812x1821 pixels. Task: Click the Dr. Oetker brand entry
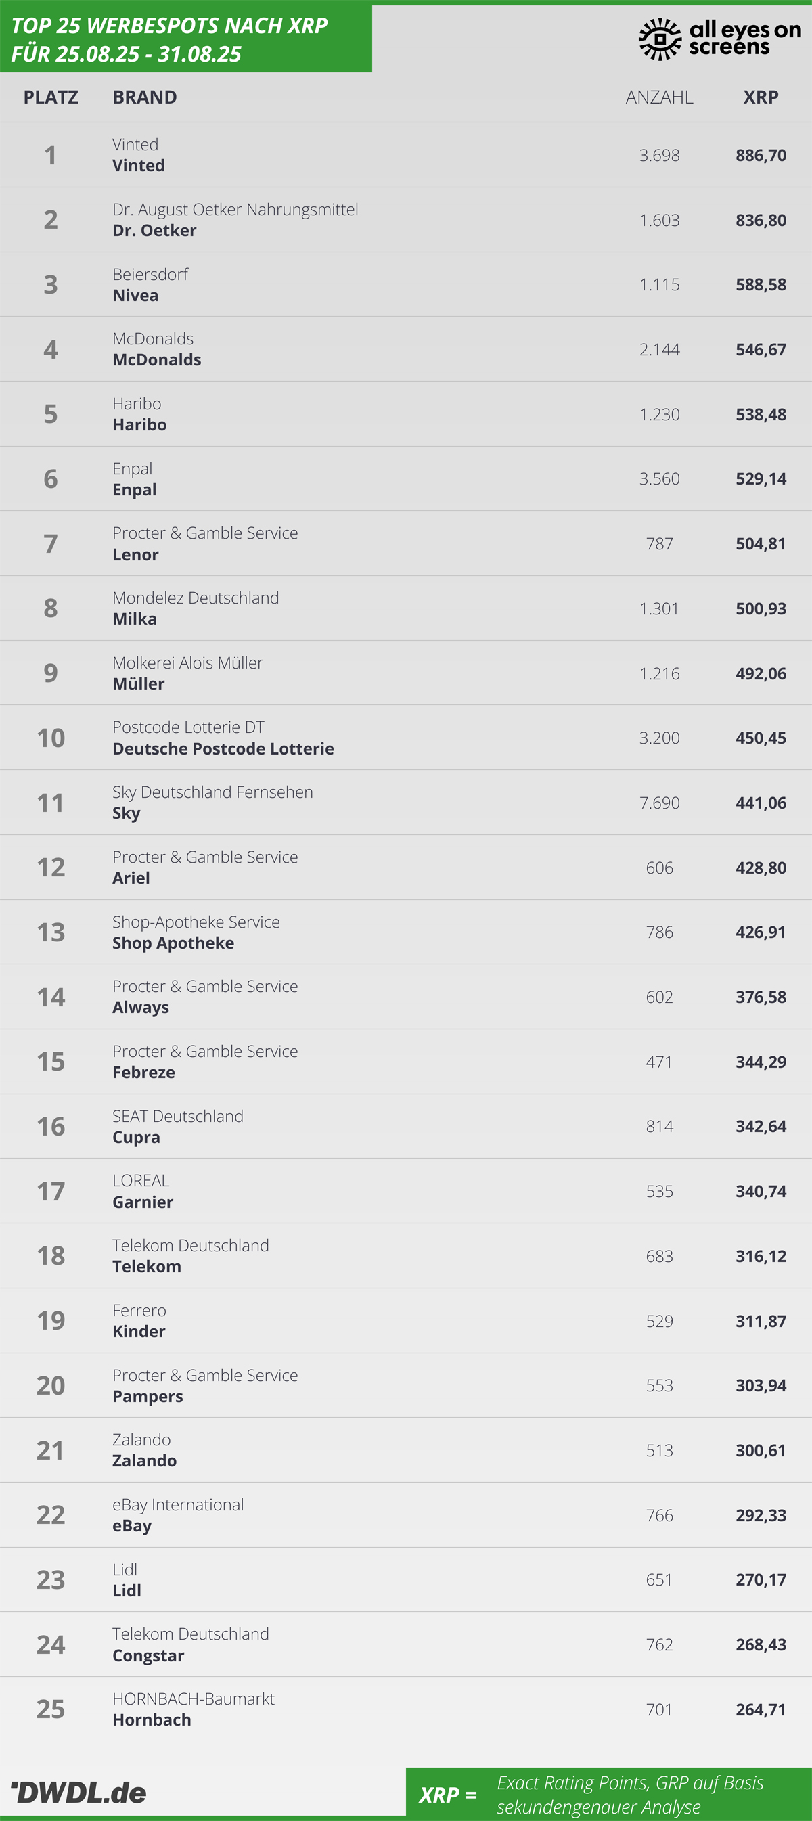pos(155,231)
